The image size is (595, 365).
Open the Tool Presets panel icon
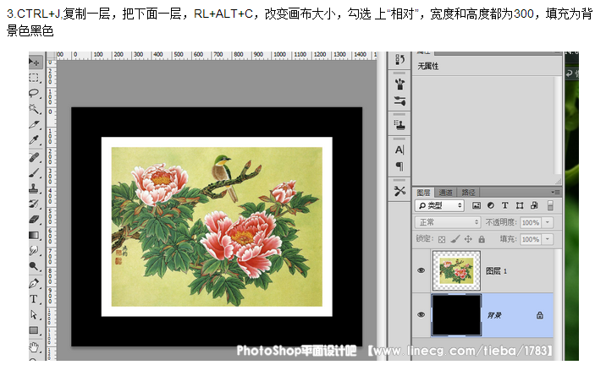click(399, 190)
